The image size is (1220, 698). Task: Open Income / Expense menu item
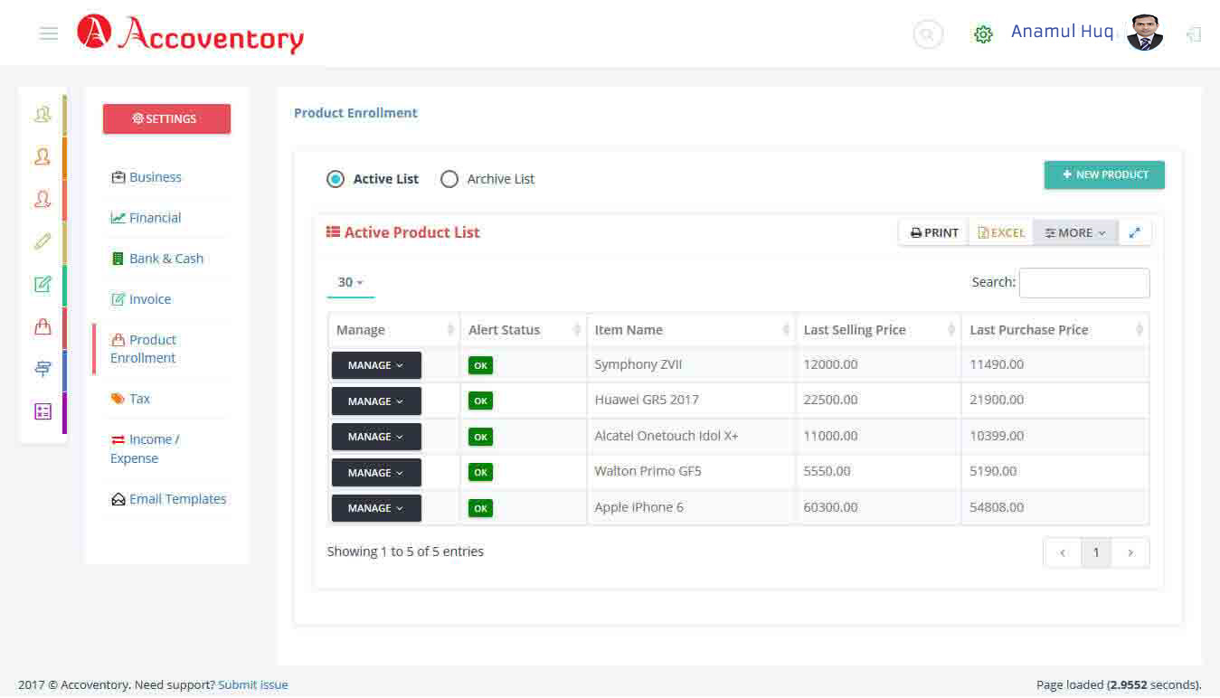click(x=145, y=448)
